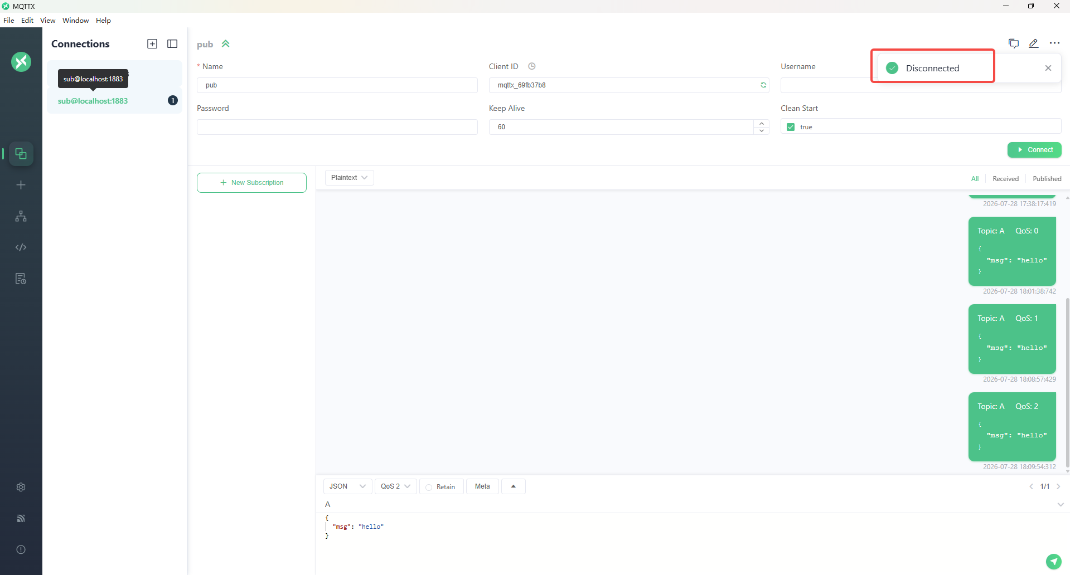Click the QoS: 0 message bubble
Screen dimensions: 1070x575
pos(1012,251)
